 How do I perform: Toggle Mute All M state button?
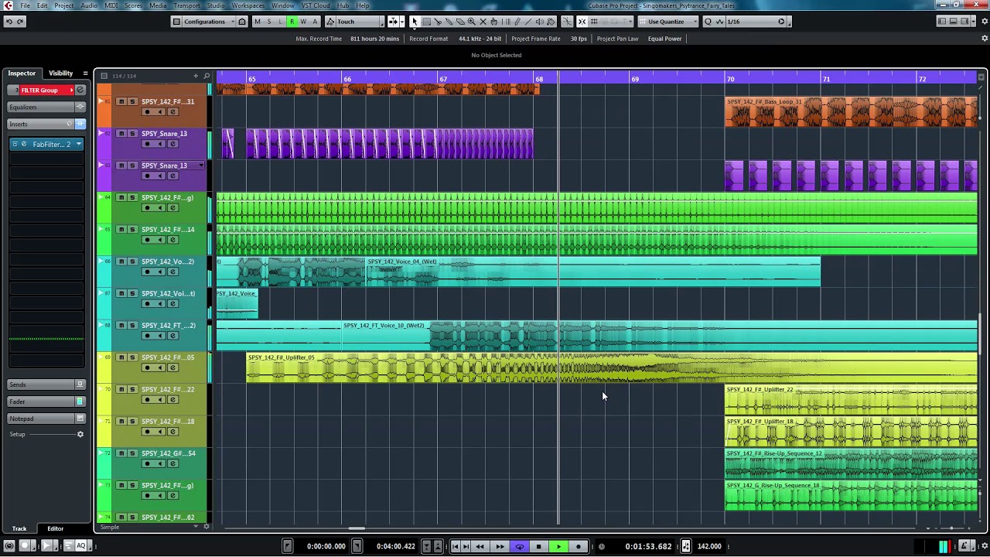pyautogui.click(x=258, y=22)
